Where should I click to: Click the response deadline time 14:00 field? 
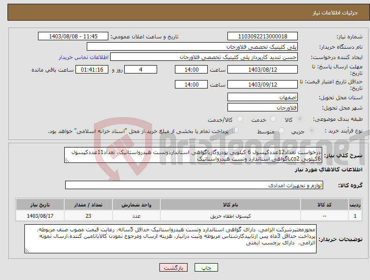pos(191,69)
